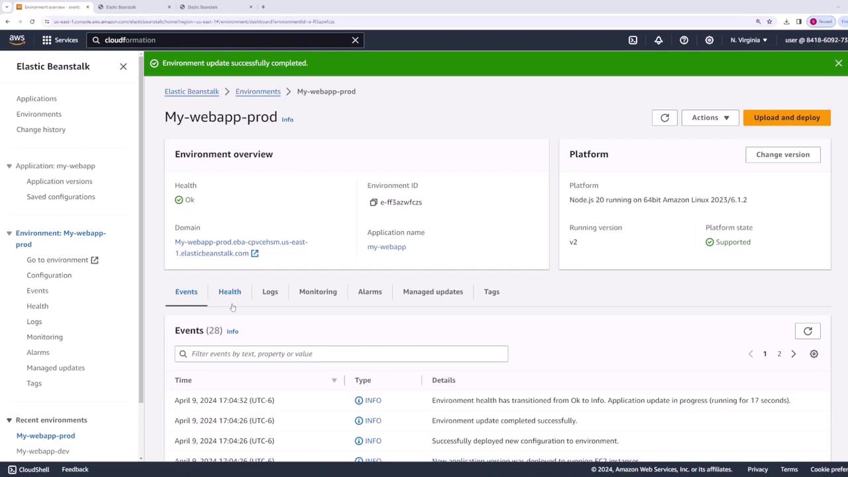The image size is (848, 477).
Task: Open the N. Virginia region dropdown
Action: pyautogui.click(x=749, y=40)
